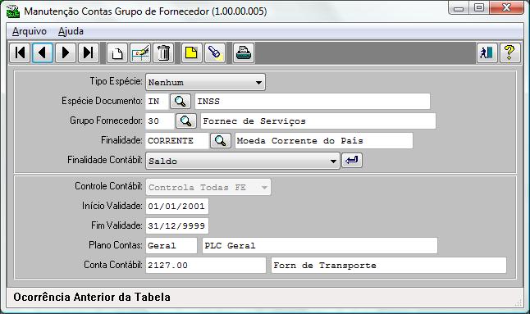Screen dimensions: 530x314
Task: Jump to last record in table
Action: [89, 52]
